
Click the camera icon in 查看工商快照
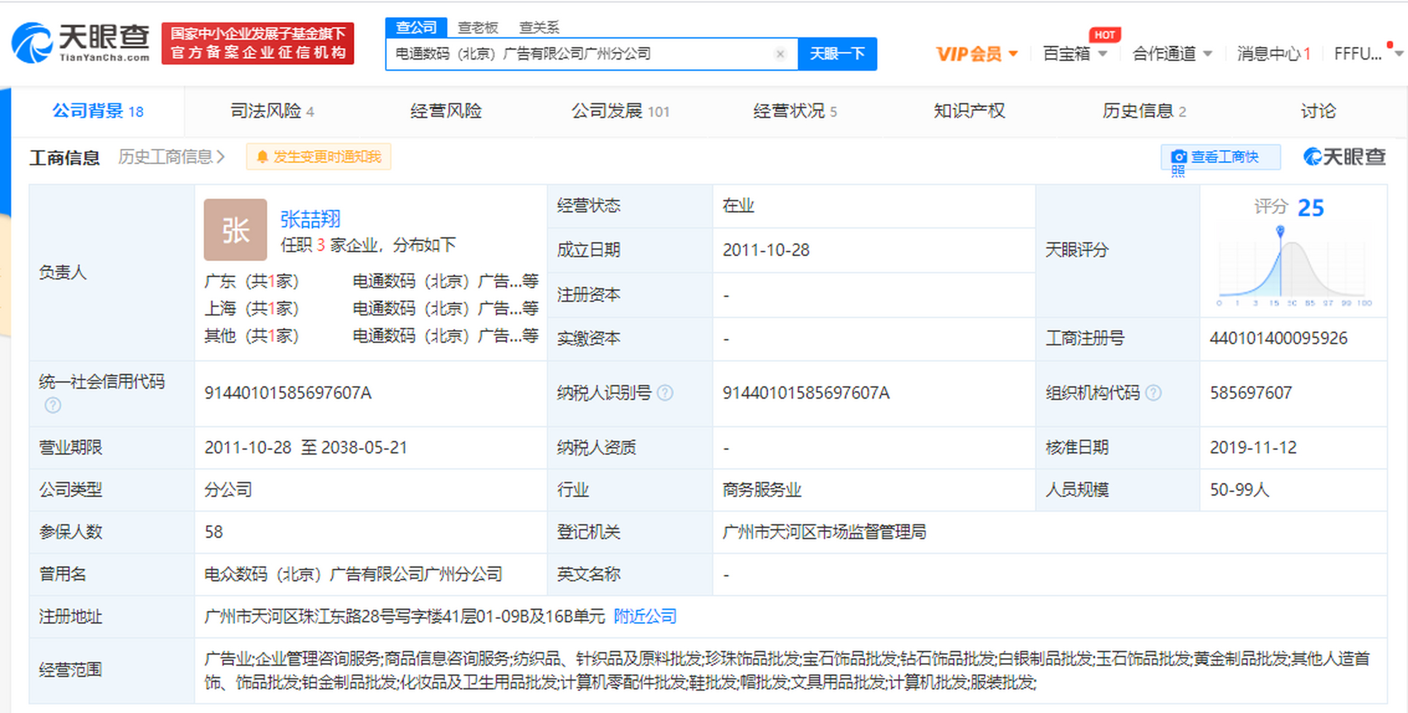tap(1178, 157)
